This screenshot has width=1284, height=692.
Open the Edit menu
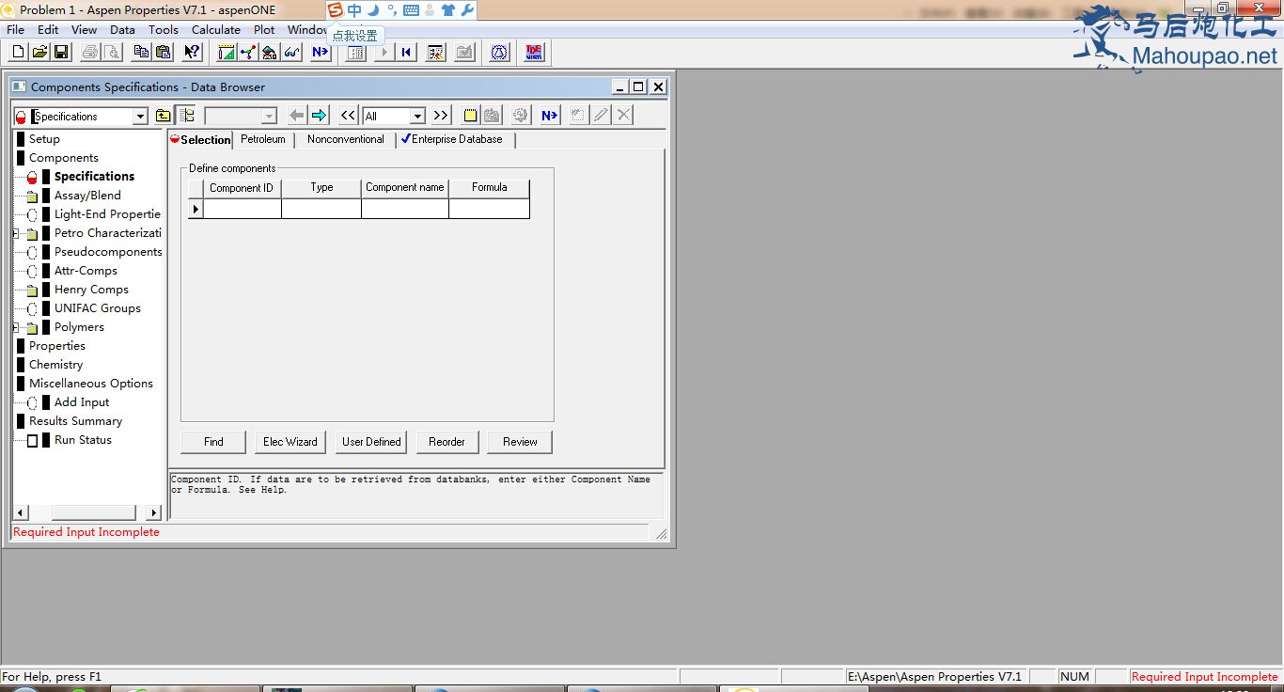(48, 29)
